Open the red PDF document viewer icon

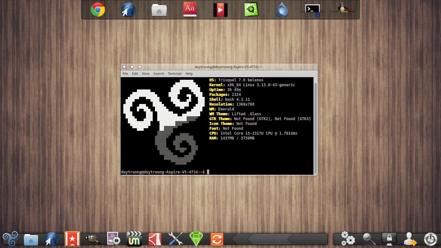tap(155, 239)
